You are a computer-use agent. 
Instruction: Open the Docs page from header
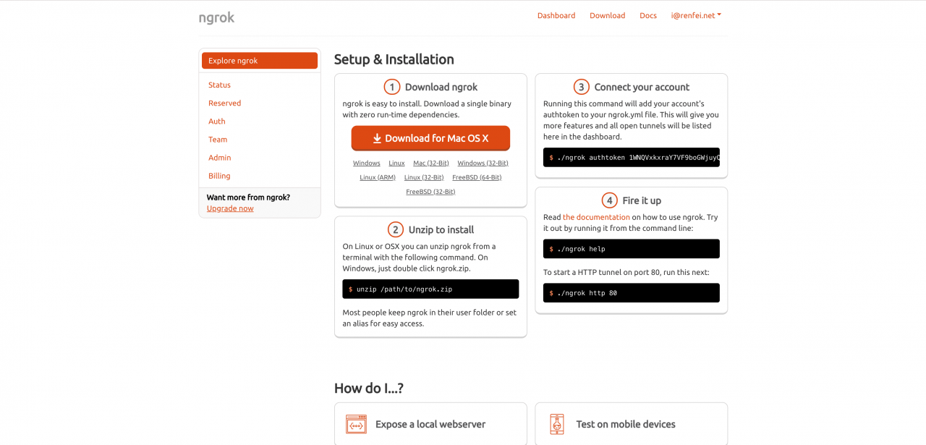click(x=647, y=15)
